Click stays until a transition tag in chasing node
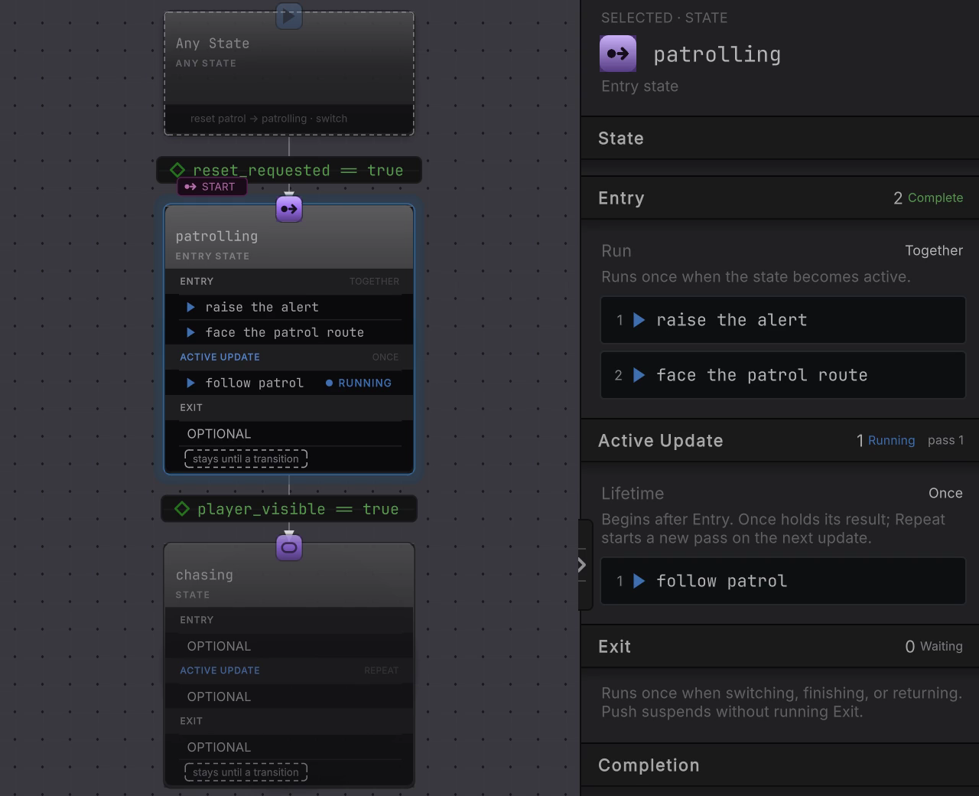The height and width of the screenshot is (796, 979). 246,772
